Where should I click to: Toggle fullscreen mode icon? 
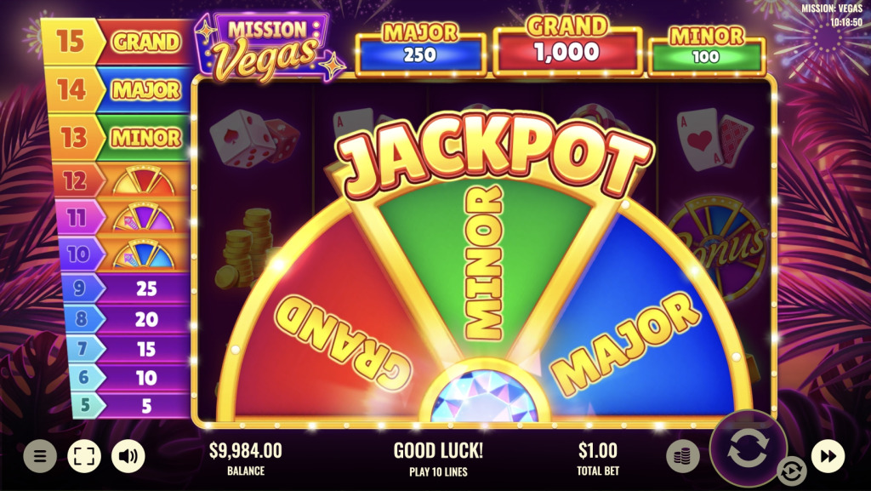tap(84, 456)
